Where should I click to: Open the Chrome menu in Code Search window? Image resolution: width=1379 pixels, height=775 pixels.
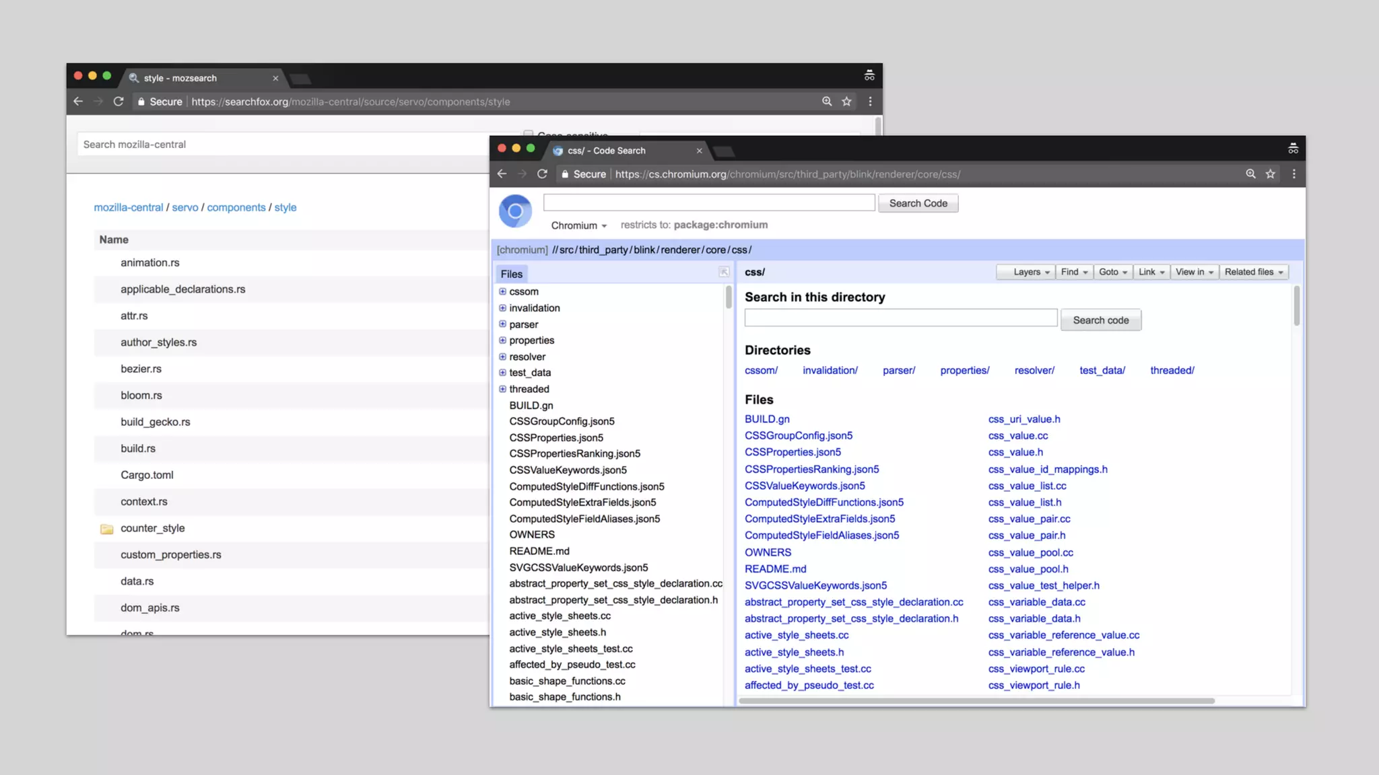tap(1294, 174)
